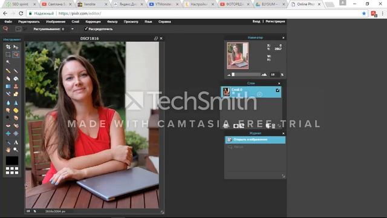Select the Pencil tool

[x=8, y=71]
